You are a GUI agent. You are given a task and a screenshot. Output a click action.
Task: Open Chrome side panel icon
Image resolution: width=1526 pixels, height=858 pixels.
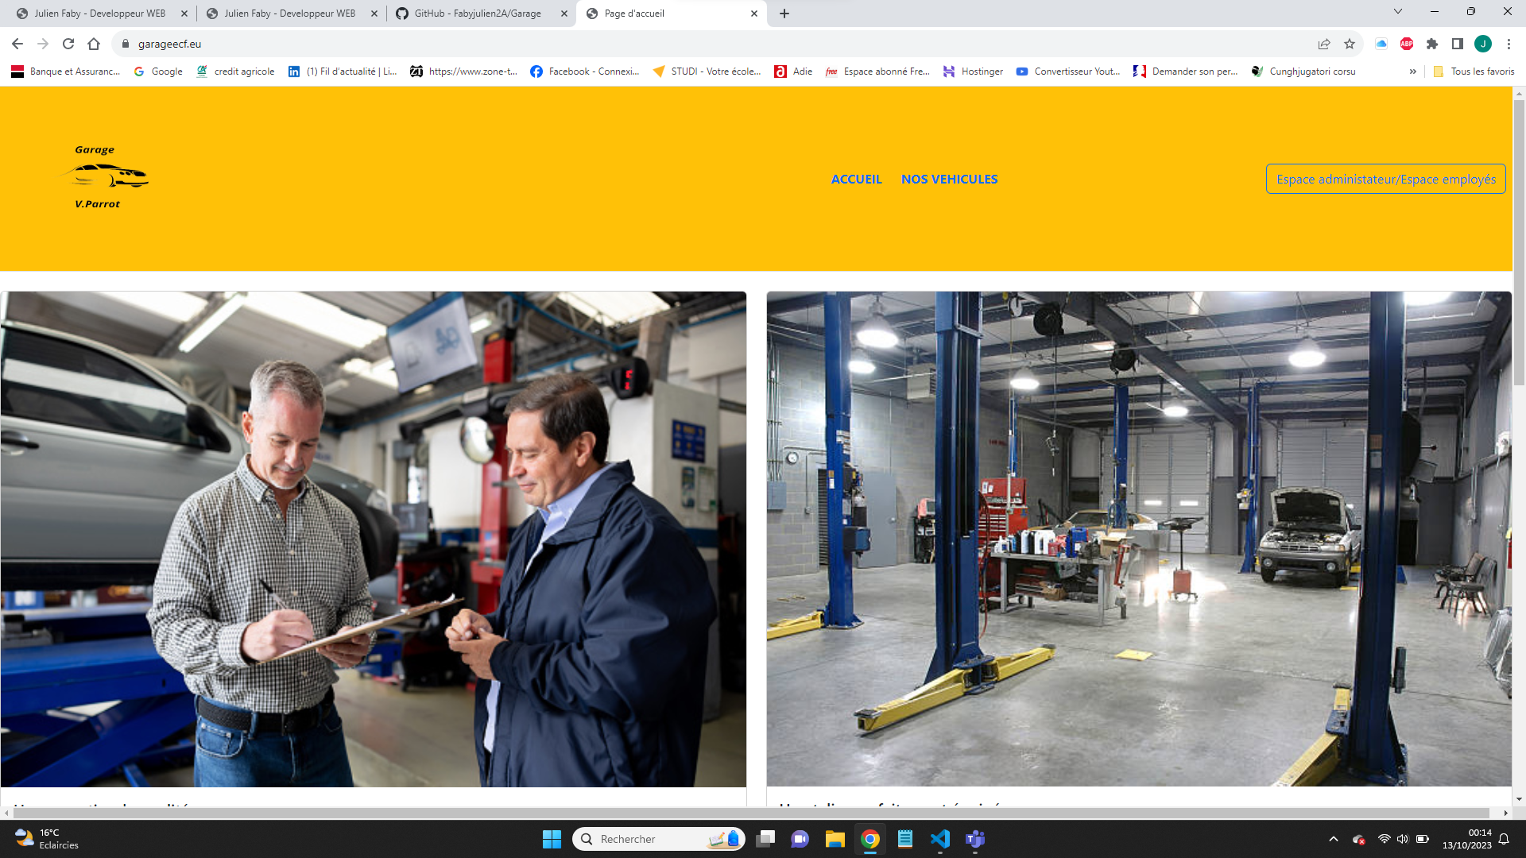click(1458, 44)
